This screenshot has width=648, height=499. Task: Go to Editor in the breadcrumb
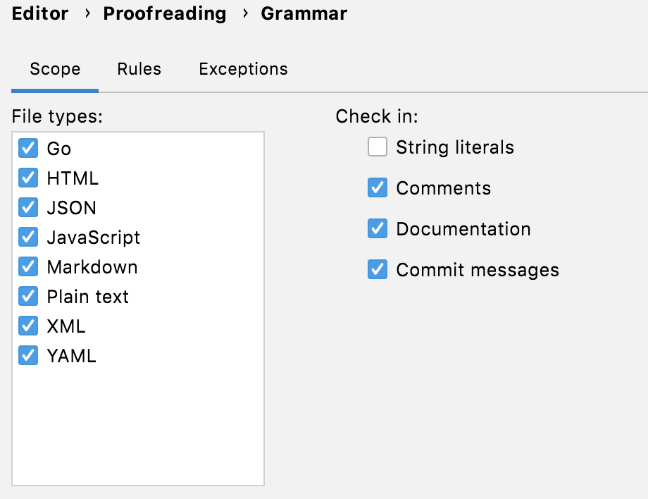(40, 13)
